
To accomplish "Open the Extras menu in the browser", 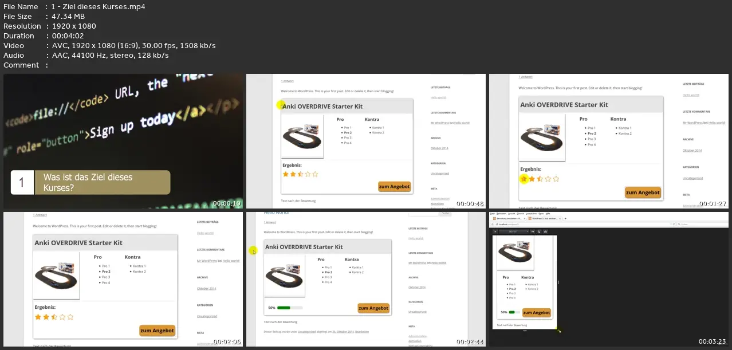I will [x=541, y=214].
